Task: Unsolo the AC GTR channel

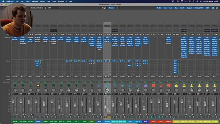Action: click(109, 117)
